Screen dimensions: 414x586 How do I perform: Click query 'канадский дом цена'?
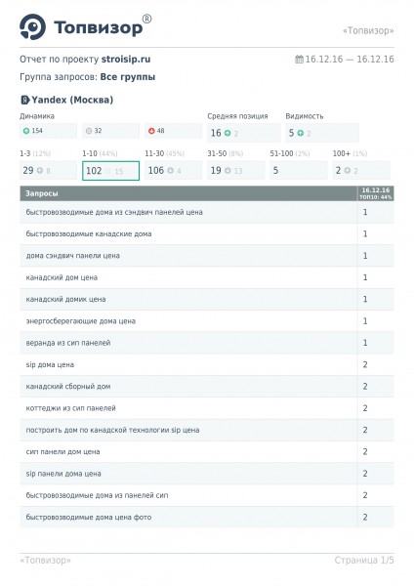point(62,277)
